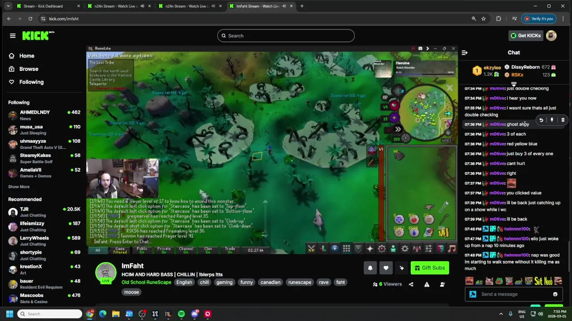572x321 pixels.
Task: Open the inventory tab in the game
Action: coord(346,248)
